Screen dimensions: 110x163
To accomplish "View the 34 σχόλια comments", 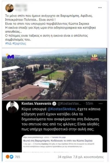I will [x=65, y=157].
